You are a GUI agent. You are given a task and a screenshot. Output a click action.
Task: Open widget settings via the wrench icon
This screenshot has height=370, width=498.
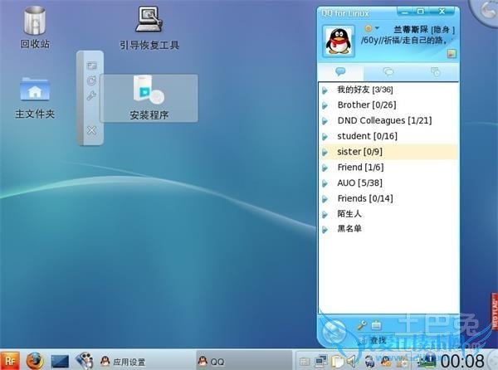coord(92,95)
